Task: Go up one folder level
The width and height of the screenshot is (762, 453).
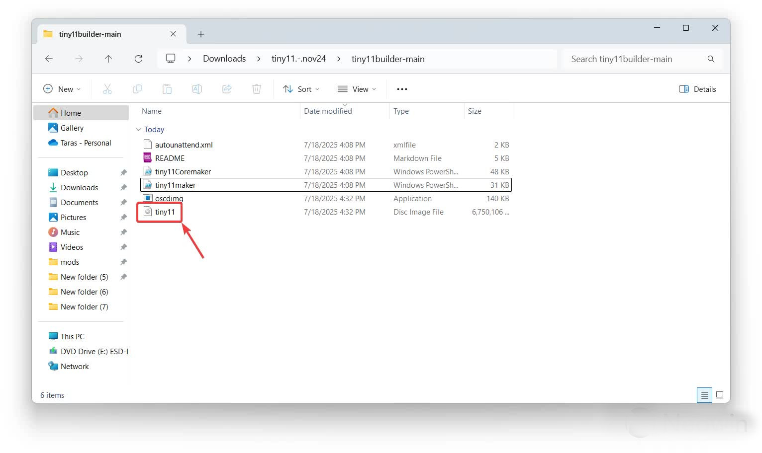Action: click(x=108, y=59)
